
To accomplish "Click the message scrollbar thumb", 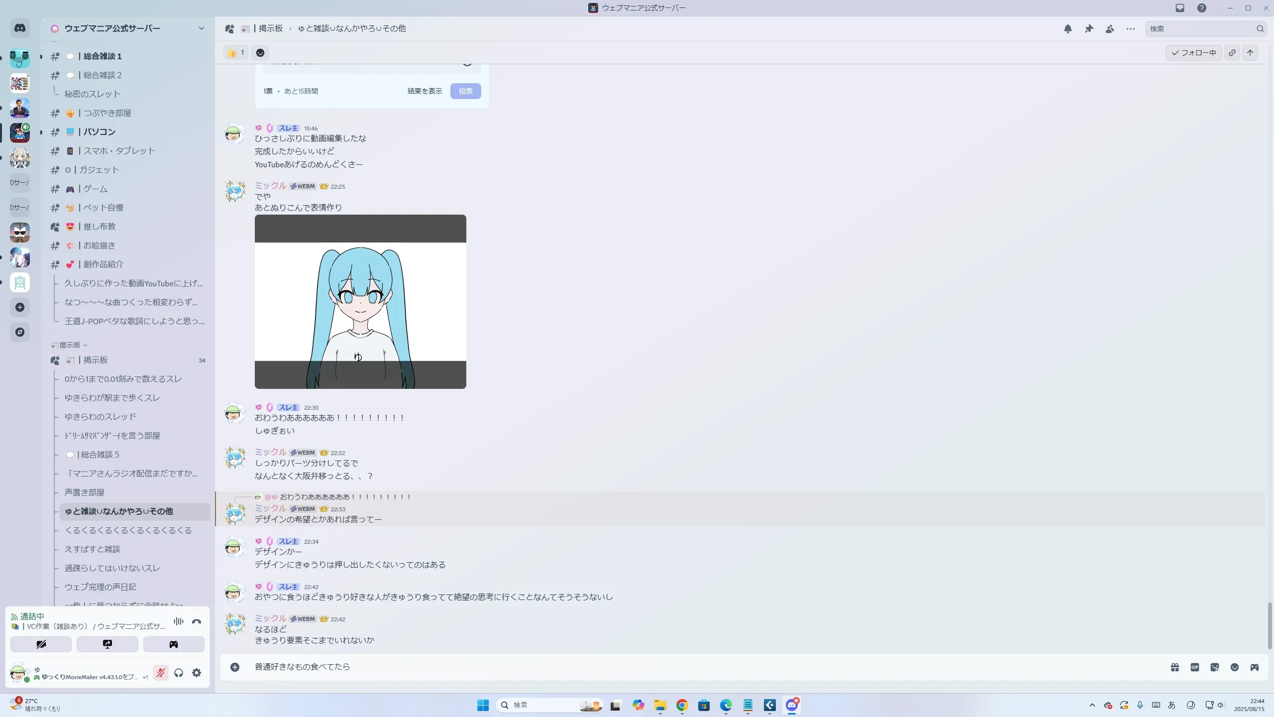I will coord(1270,625).
